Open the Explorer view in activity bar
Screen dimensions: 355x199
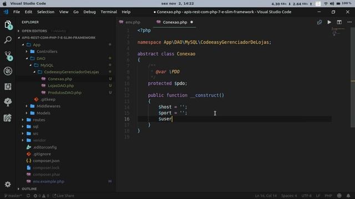[x=8, y=25]
